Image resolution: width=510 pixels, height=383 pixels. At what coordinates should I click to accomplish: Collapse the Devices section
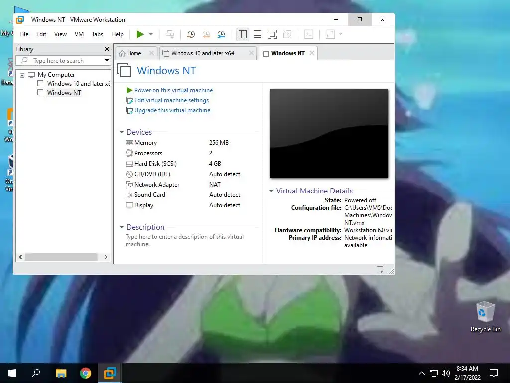tap(122, 132)
